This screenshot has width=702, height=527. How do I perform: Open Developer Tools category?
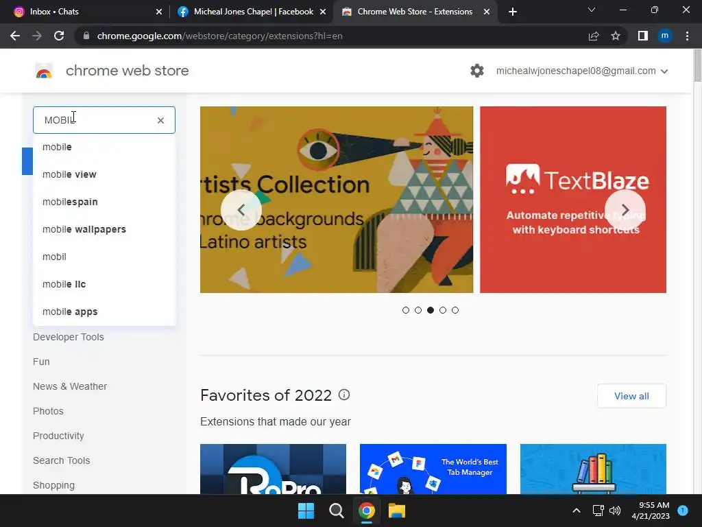[68, 337]
